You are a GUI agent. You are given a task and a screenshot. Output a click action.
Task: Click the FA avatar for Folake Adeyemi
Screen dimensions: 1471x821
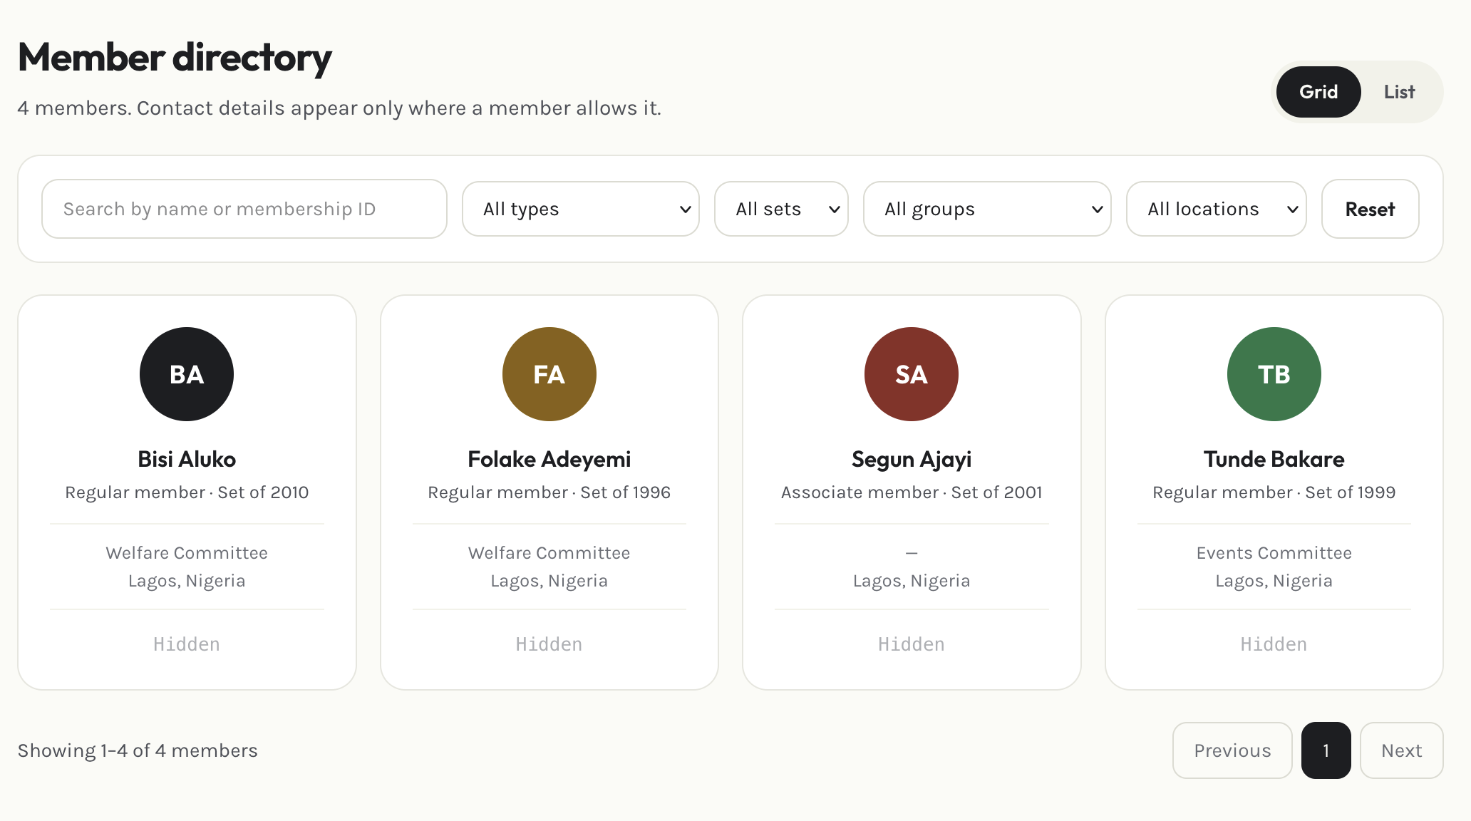(x=549, y=374)
